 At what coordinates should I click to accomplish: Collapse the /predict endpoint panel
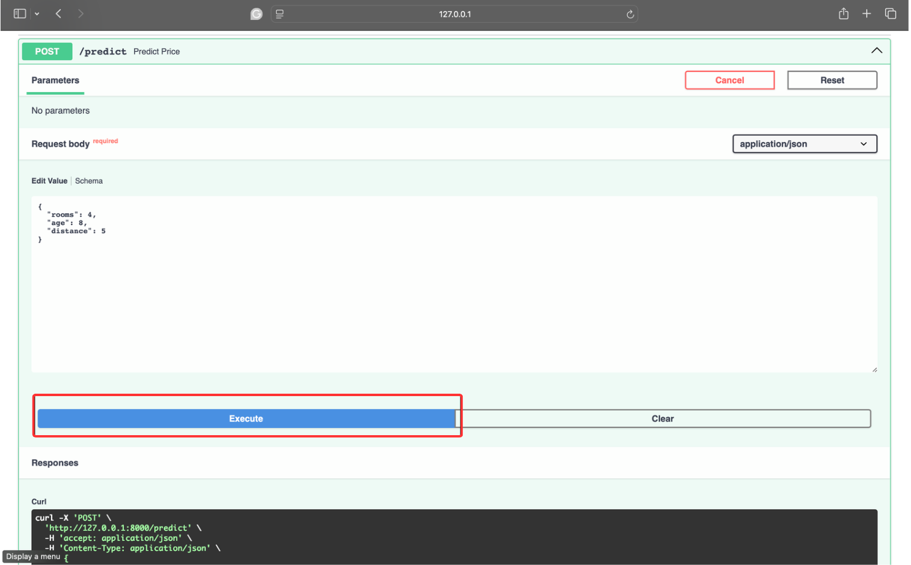click(876, 50)
